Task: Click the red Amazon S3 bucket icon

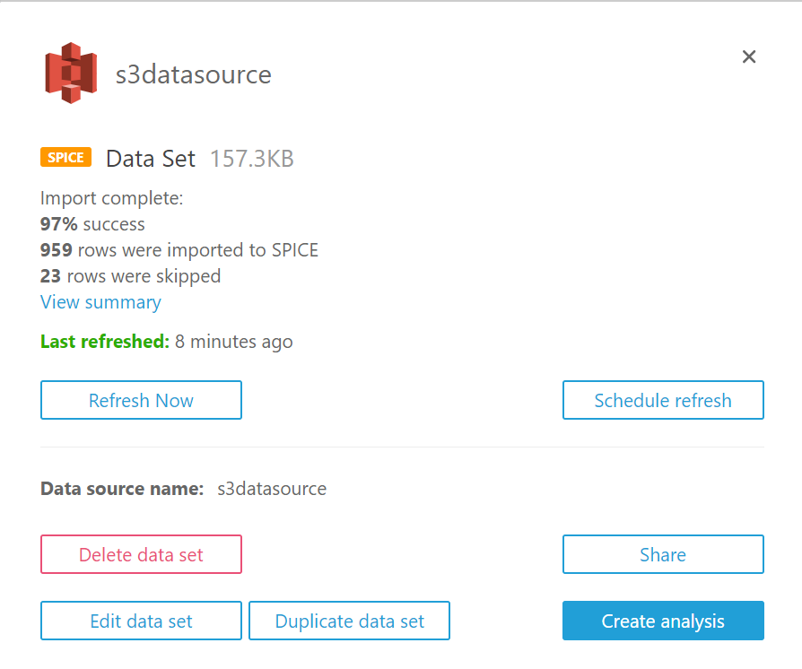Action: (x=71, y=73)
